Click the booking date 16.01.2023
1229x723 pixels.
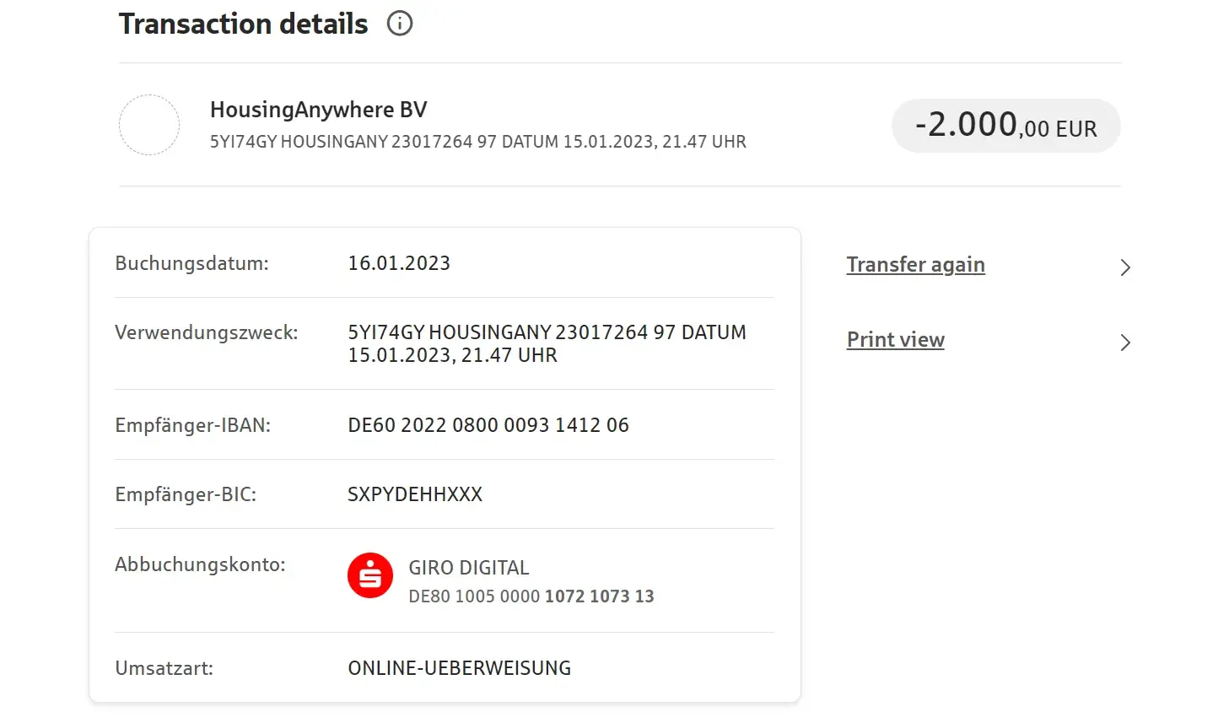(399, 263)
